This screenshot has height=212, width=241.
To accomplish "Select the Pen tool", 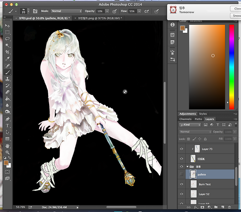I will 7,119.
